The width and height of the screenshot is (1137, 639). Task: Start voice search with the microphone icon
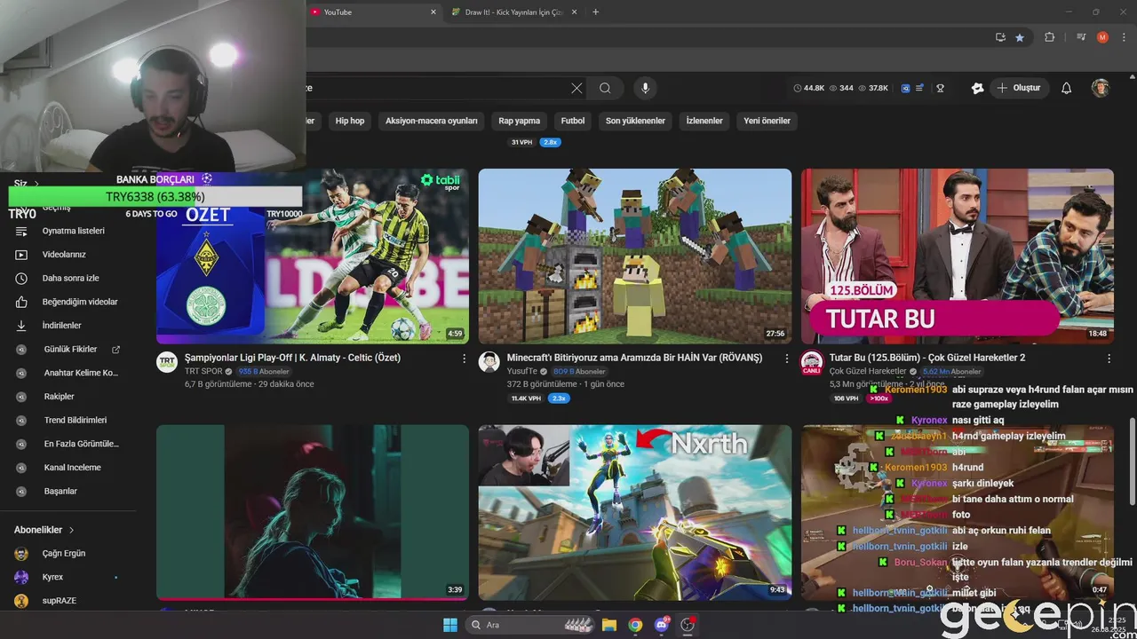coord(646,88)
